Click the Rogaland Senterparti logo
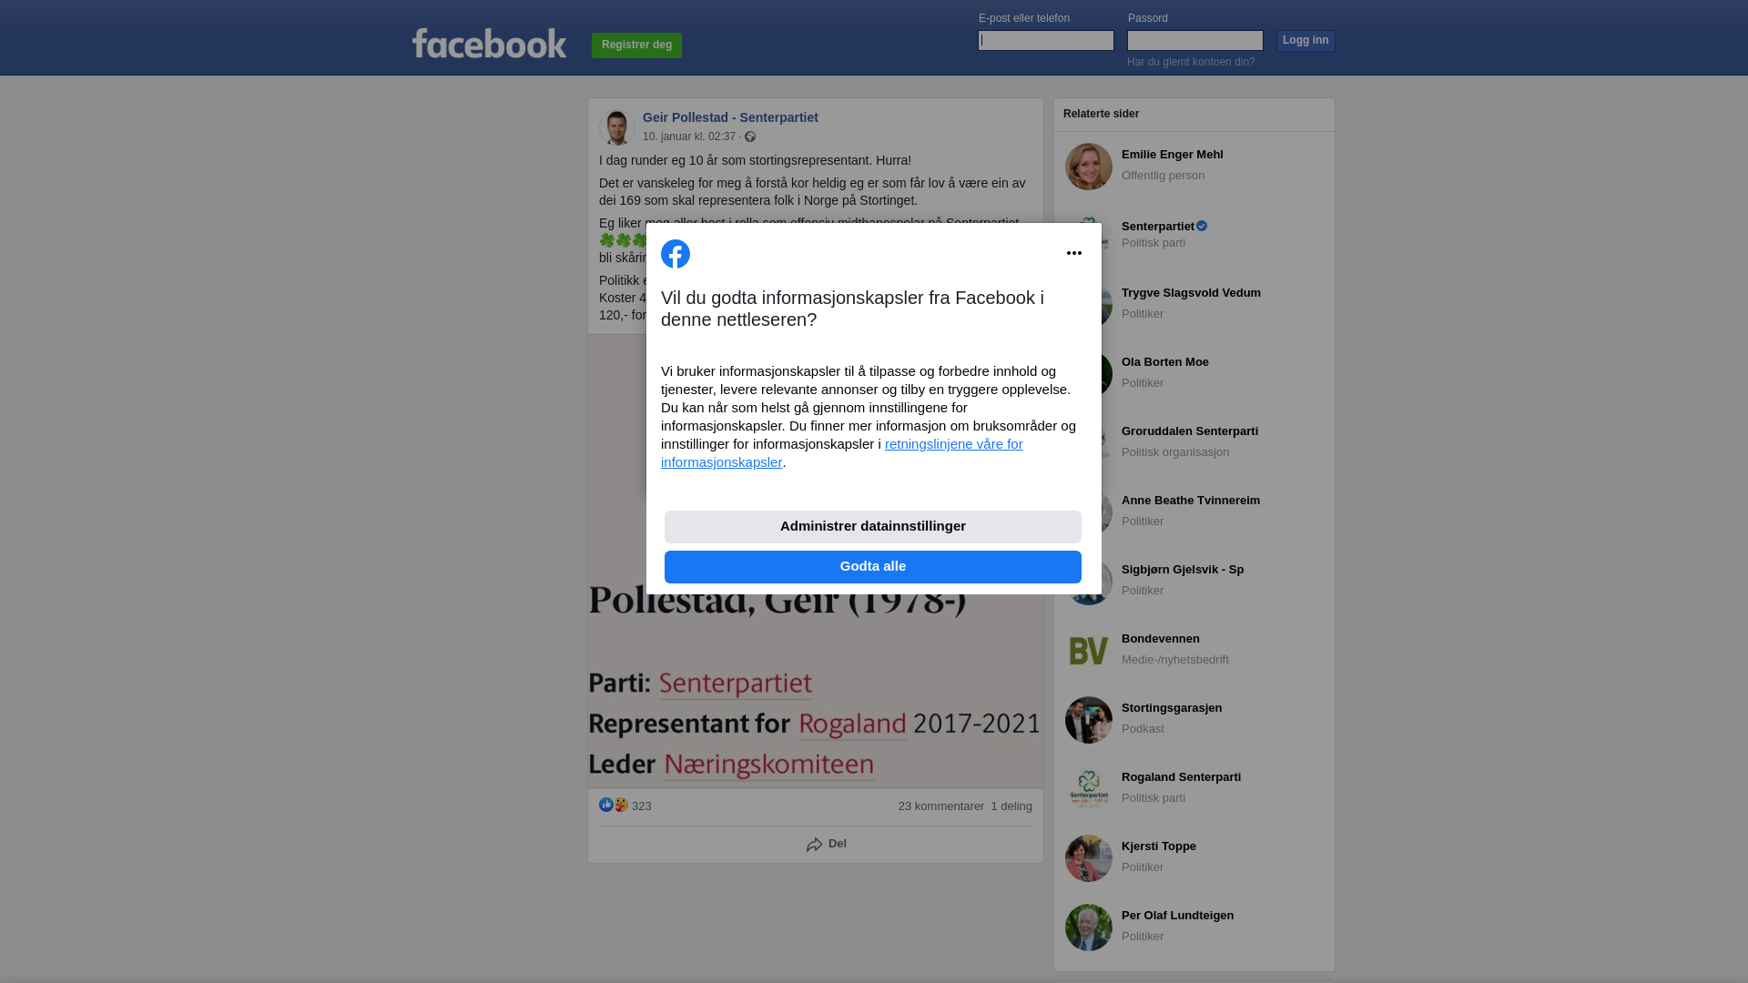 click(1089, 789)
